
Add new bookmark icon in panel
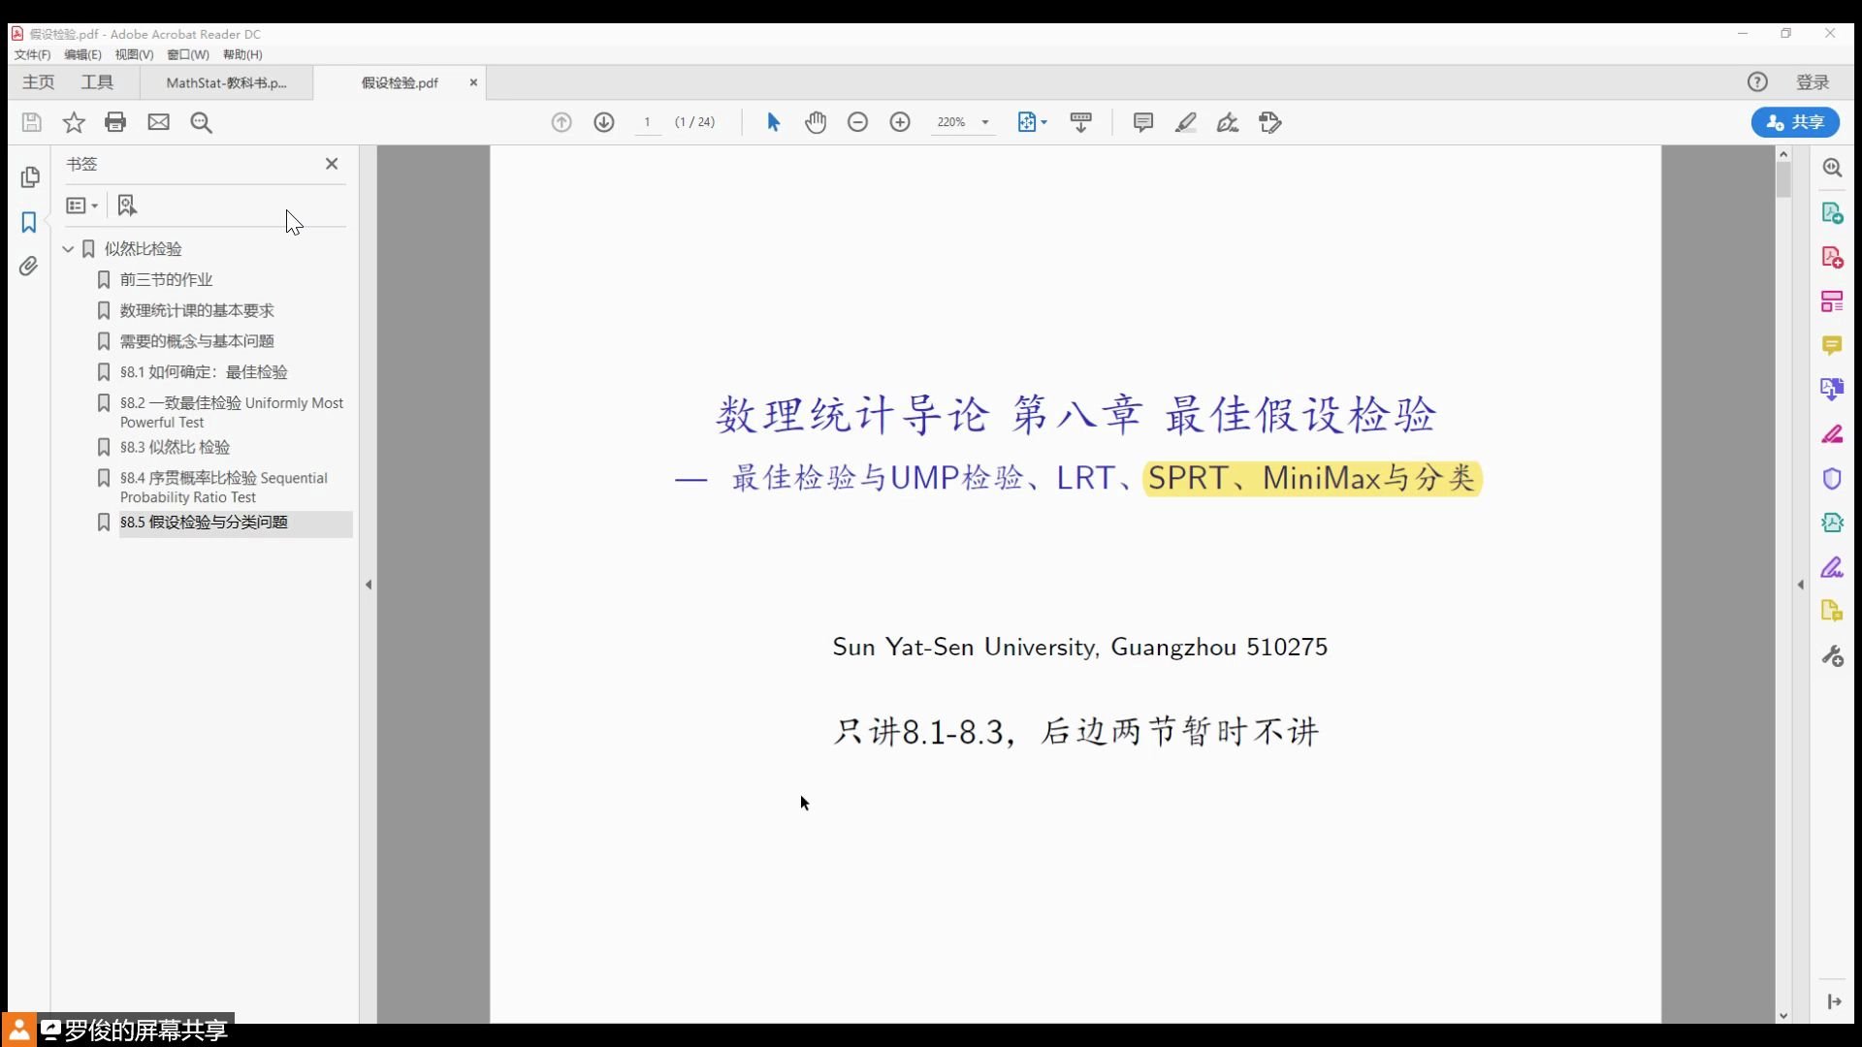coord(127,206)
